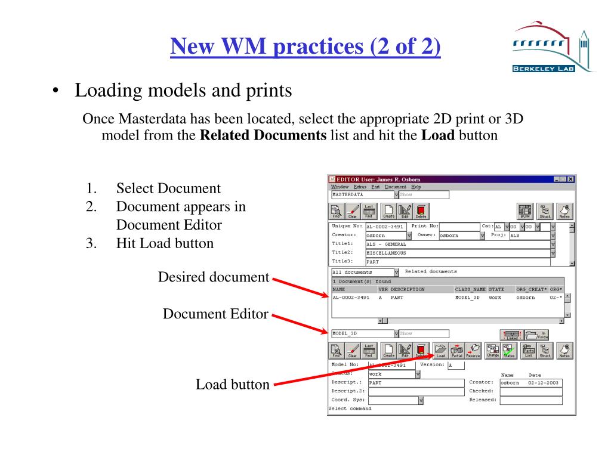Viewport: 611px width, 458px height.
Task: Click the Struct icon in the document toolbar
Action: (x=545, y=351)
